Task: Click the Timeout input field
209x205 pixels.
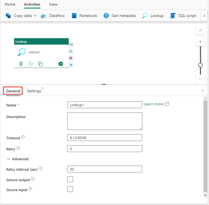Action: 104,138
